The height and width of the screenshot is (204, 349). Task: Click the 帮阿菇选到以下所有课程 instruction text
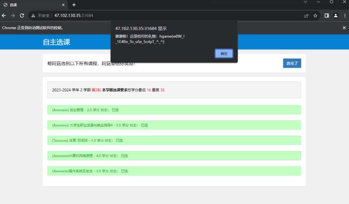(91, 64)
